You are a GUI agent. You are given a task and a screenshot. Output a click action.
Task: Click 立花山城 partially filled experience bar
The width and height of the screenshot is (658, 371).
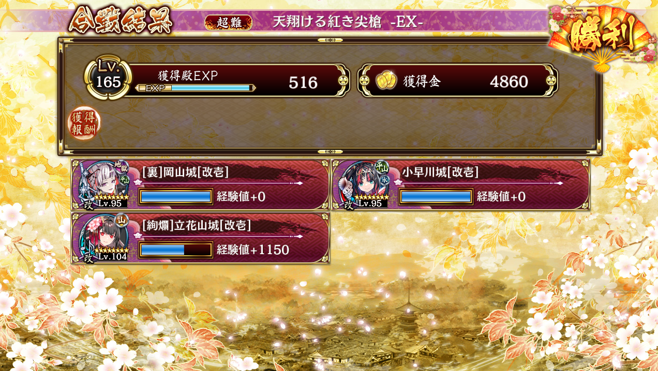pos(176,250)
